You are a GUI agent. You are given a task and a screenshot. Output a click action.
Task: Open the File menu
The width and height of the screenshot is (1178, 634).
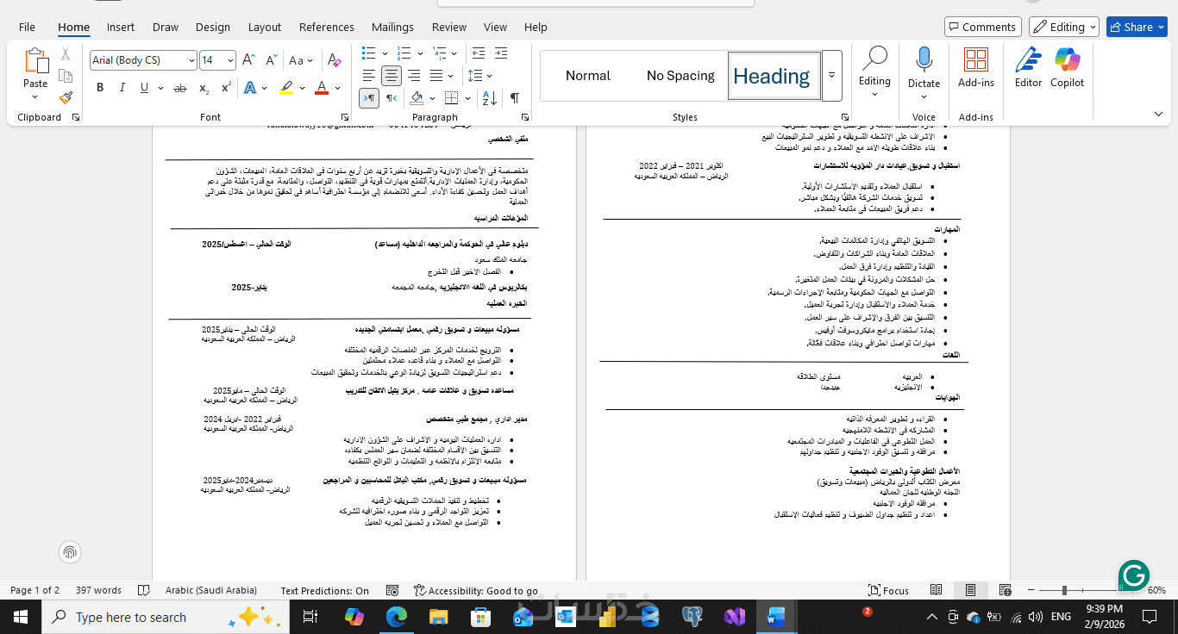click(27, 27)
